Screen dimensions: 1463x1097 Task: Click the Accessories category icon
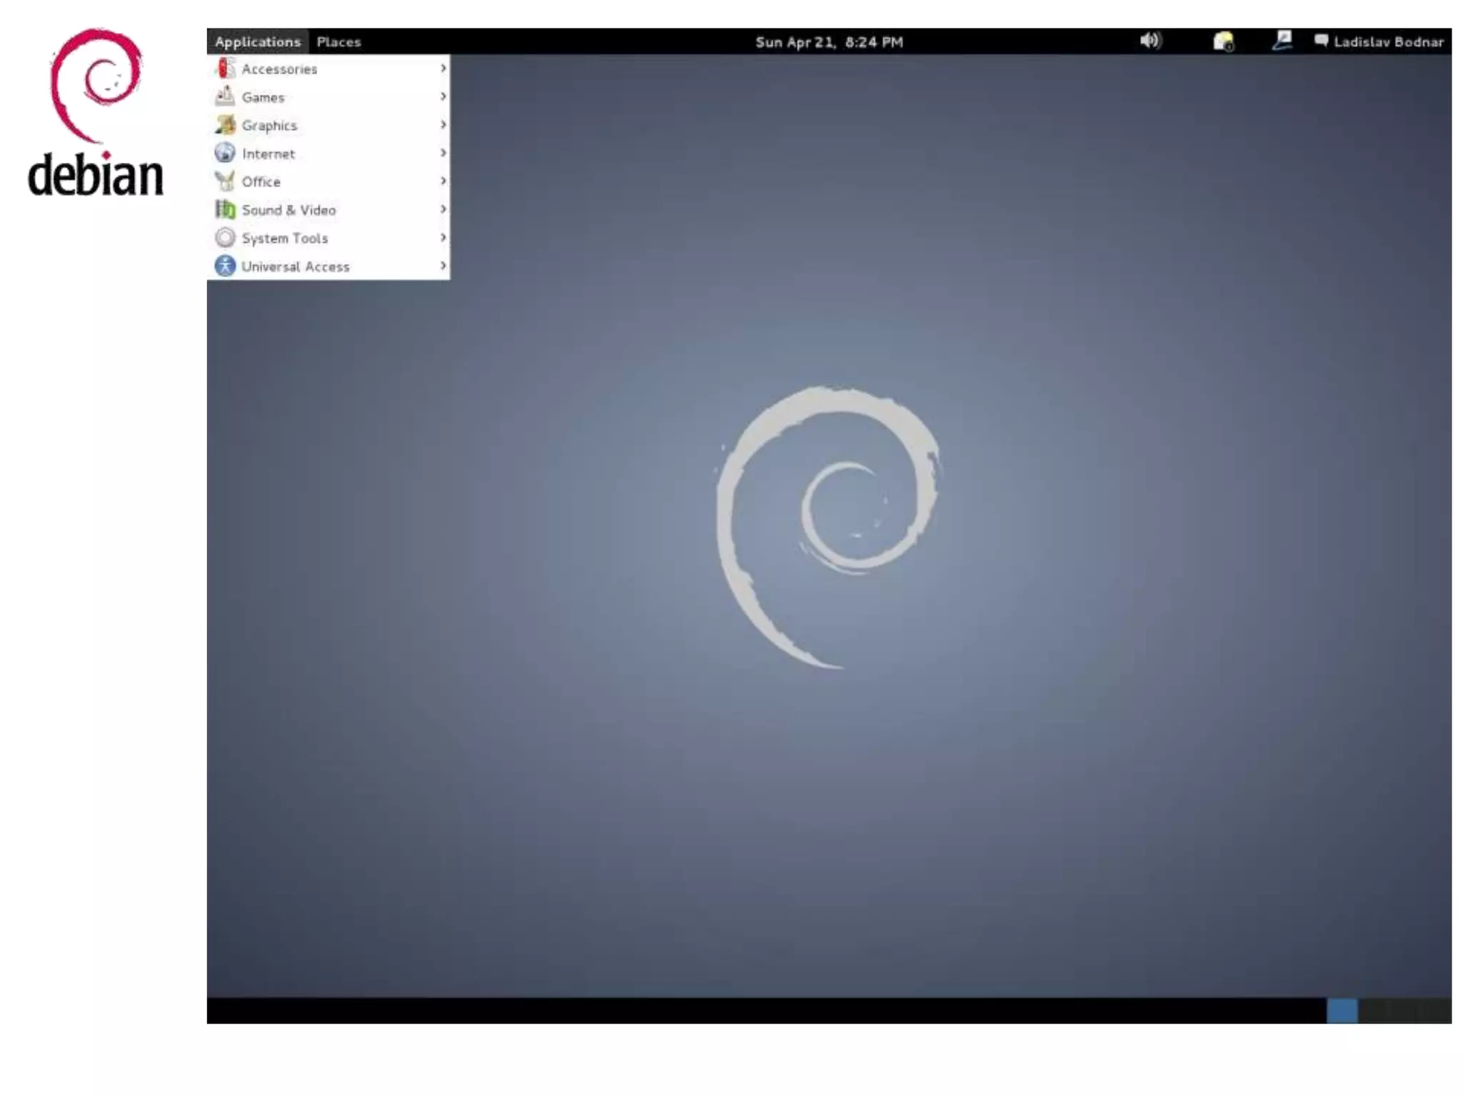coord(225,69)
